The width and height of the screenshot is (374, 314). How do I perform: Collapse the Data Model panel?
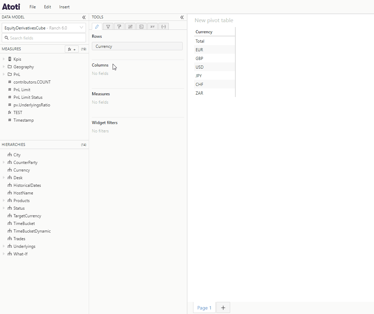pyautogui.click(x=84, y=17)
